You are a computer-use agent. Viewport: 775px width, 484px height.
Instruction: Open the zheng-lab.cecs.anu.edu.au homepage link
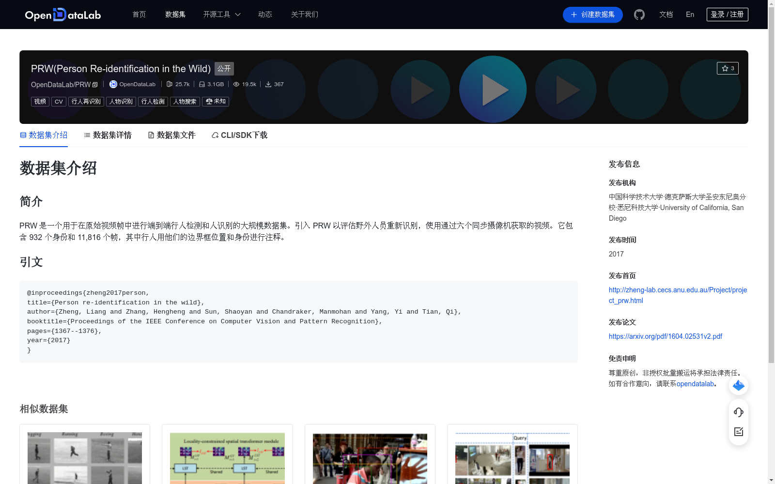click(678, 295)
